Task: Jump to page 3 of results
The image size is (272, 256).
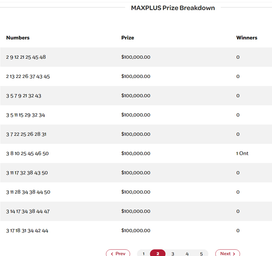Action: [x=172, y=254]
